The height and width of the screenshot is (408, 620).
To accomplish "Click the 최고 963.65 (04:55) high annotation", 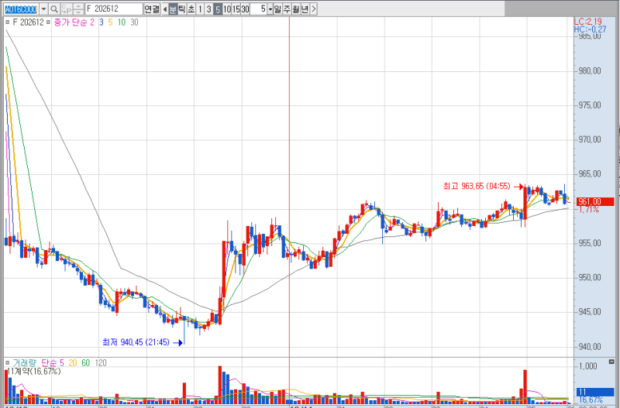I will pyautogui.click(x=477, y=186).
